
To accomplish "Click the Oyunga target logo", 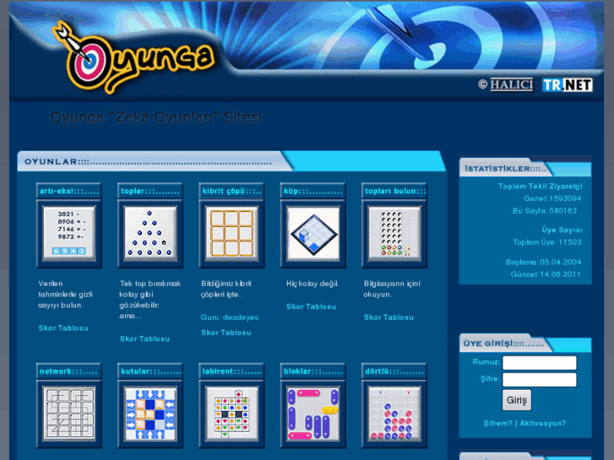I will (x=133, y=57).
